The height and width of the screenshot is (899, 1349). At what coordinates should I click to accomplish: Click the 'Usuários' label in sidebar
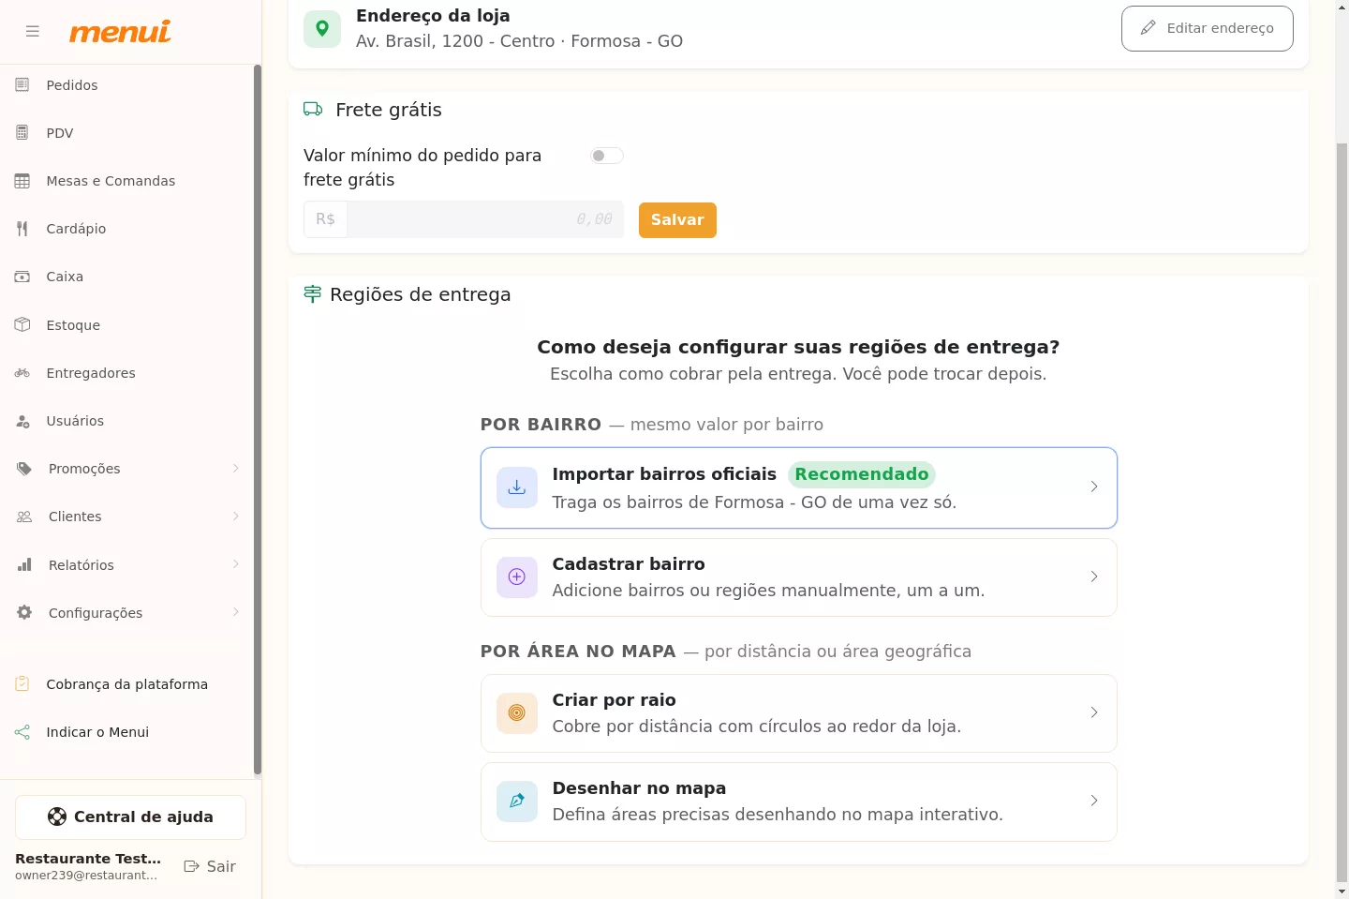(75, 421)
